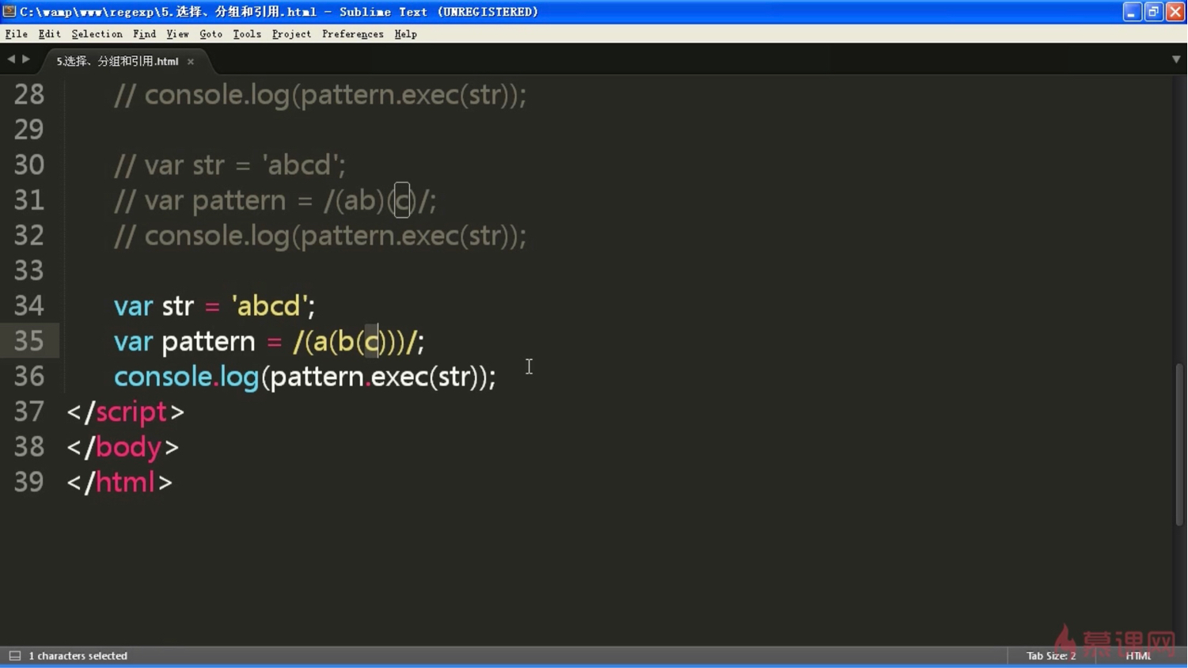Click line number 36 in gutter
This screenshot has height=668, width=1188.
(29, 376)
